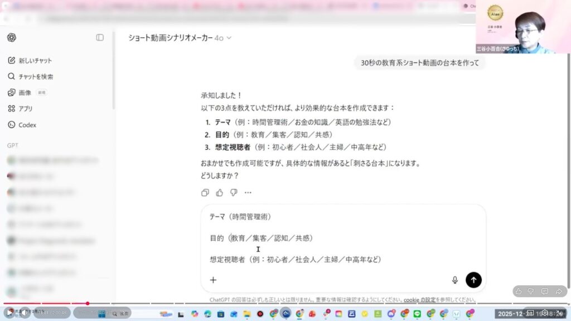Copy the assistant response
Viewport: 571px width, 321px height.
coord(205,193)
